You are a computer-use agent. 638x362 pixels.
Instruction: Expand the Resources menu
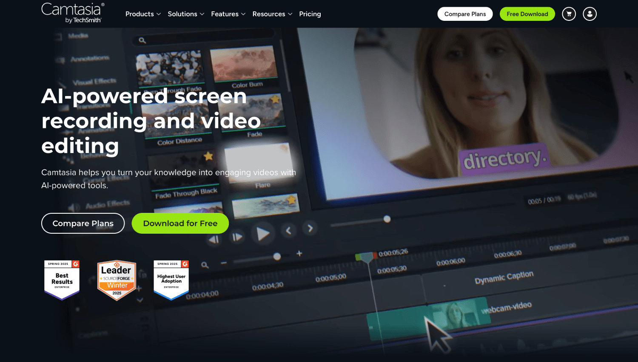(x=272, y=14)
